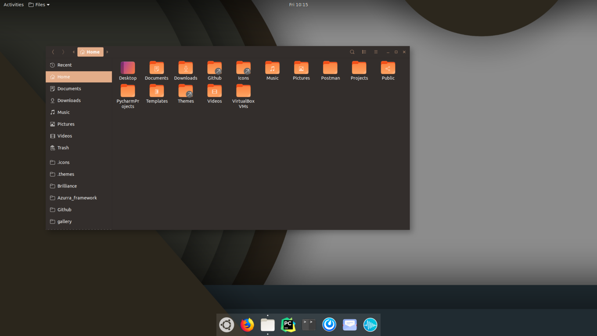This screenshot has height=336, width=597.
Task: Open the Files app menu dropdown
Action: tap(39, 4)
